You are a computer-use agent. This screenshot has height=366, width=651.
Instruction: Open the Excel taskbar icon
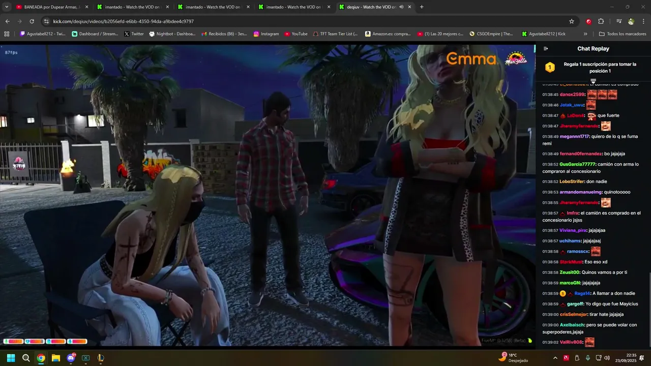click(x=86, y=358)
